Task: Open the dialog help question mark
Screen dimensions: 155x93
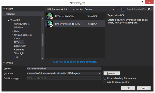Action: click(x=142, y=2)
